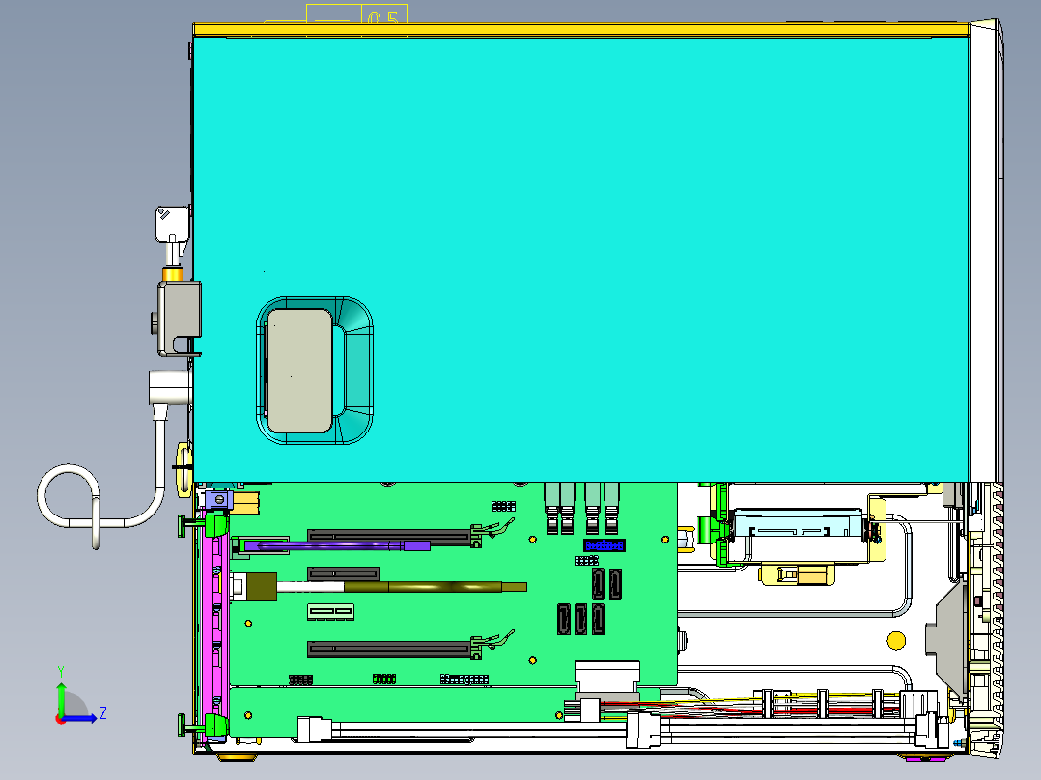1041x780 pixels.
Task: Pick the red wire bundle at bottom
Action: pyautogui.click(x=750, y=709)
